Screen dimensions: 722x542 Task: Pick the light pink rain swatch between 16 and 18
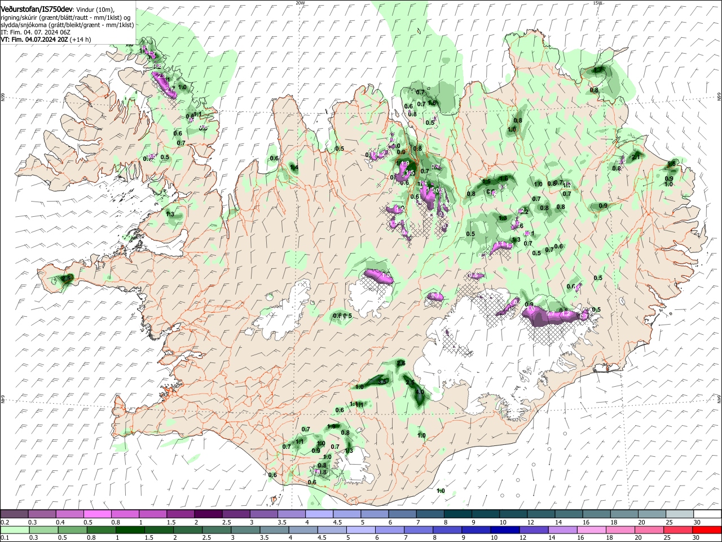coord(592,530)
